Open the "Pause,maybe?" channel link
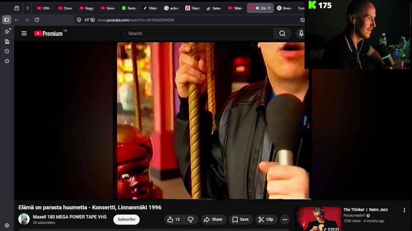412x231 pixels. pos(354,216)
